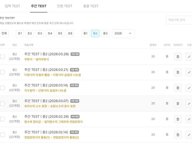Edit the 2026.03.28 weekly test
This screenshot has width=192, height=145.
point(189,57)
